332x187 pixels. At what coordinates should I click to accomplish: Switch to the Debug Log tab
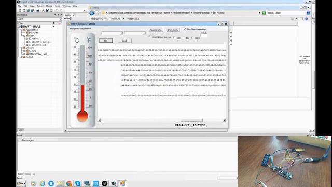point(30,174)
